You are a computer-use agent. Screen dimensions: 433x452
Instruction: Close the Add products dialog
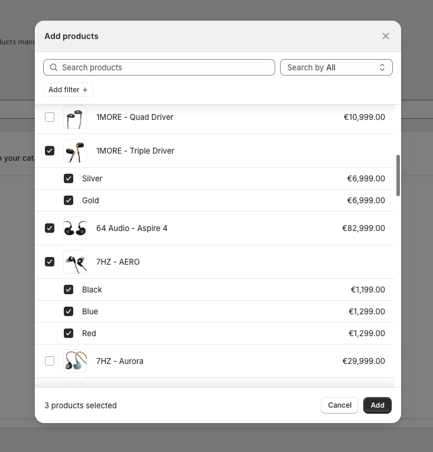(x=385, y=36)
